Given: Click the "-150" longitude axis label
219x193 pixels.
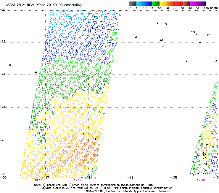Looking at the screenshot, I should coord(3,178).
